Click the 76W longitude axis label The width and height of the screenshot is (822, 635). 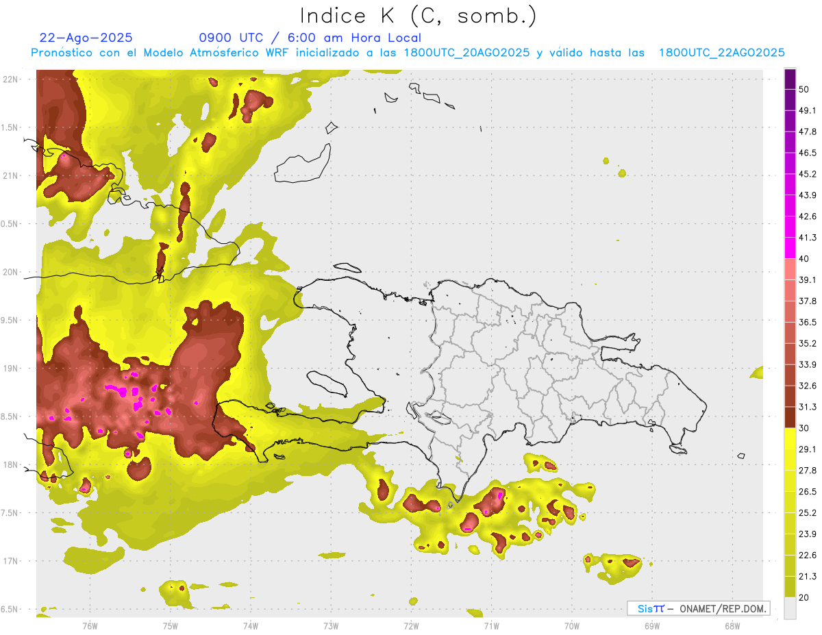click(x=90, y=626)
